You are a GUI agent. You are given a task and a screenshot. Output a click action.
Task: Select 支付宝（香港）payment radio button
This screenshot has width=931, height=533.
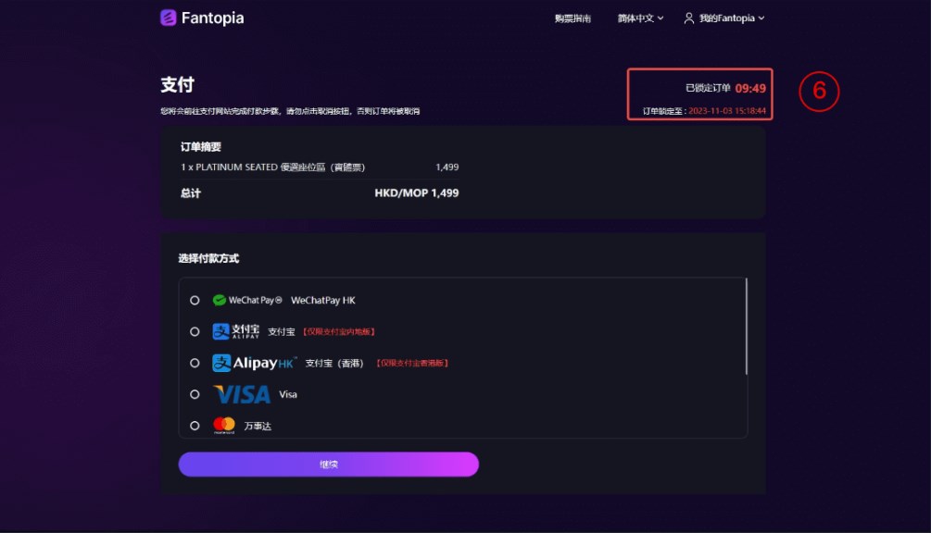[x=195, y=363]
